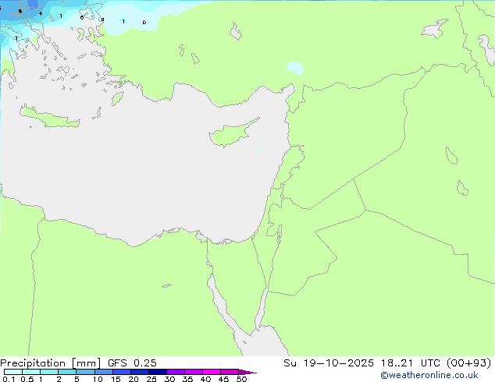Click the 5–10 mm legend swatch
Screen dimensions: 495x382
(x=86, y=372)
